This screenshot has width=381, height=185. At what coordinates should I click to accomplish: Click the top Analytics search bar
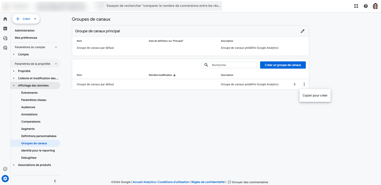tap(163, 6)
